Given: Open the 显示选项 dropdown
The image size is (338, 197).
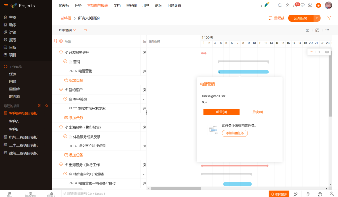Looking at the screenshot, I should pyautogui.click(x=67, y=30).
